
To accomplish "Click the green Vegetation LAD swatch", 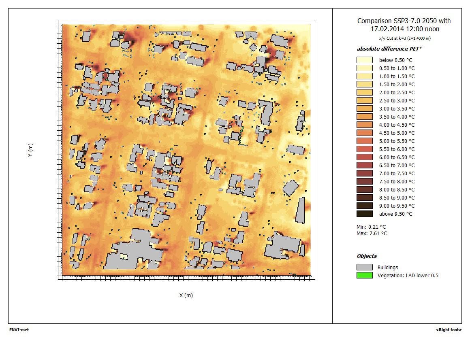I will [365, 275].
